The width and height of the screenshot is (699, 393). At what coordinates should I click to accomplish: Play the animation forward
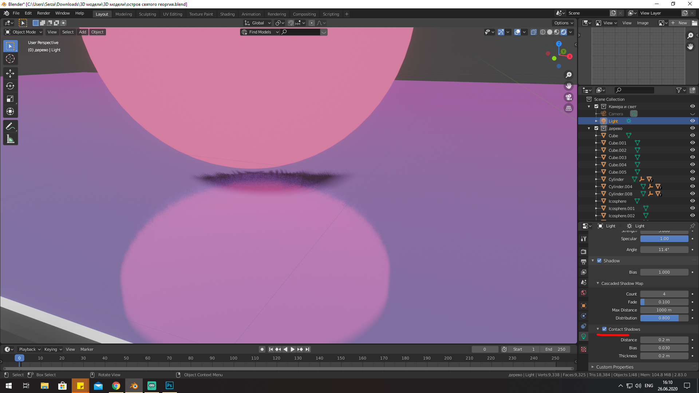(292, 349)
